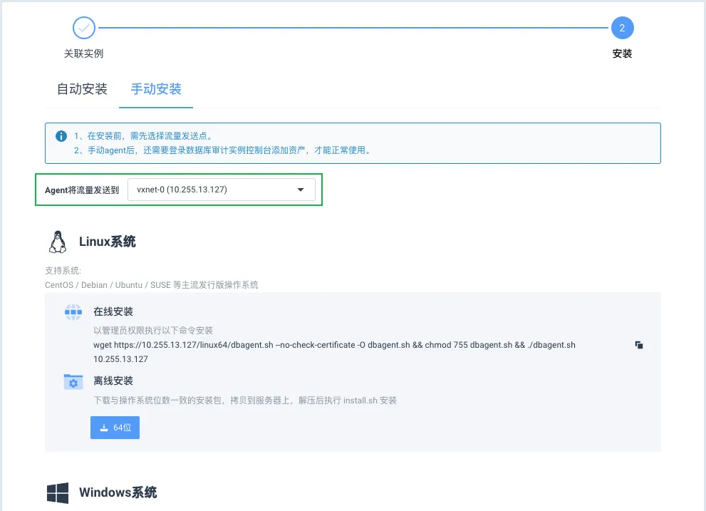Copy the wget install command
706x511 pixels.
coord(639,345)
